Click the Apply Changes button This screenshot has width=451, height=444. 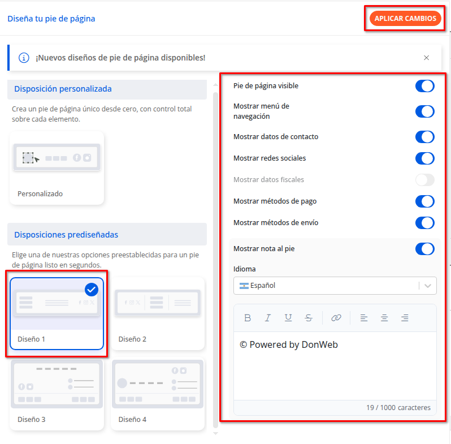405,19
